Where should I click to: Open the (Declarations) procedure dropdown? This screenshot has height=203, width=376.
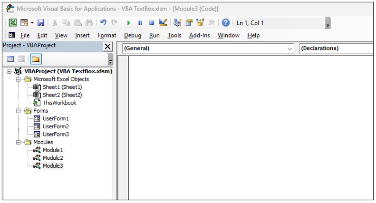point(336,48)
